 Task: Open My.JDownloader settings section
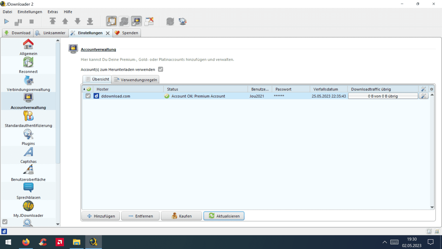pyautogui.click(x=28, y=209)
